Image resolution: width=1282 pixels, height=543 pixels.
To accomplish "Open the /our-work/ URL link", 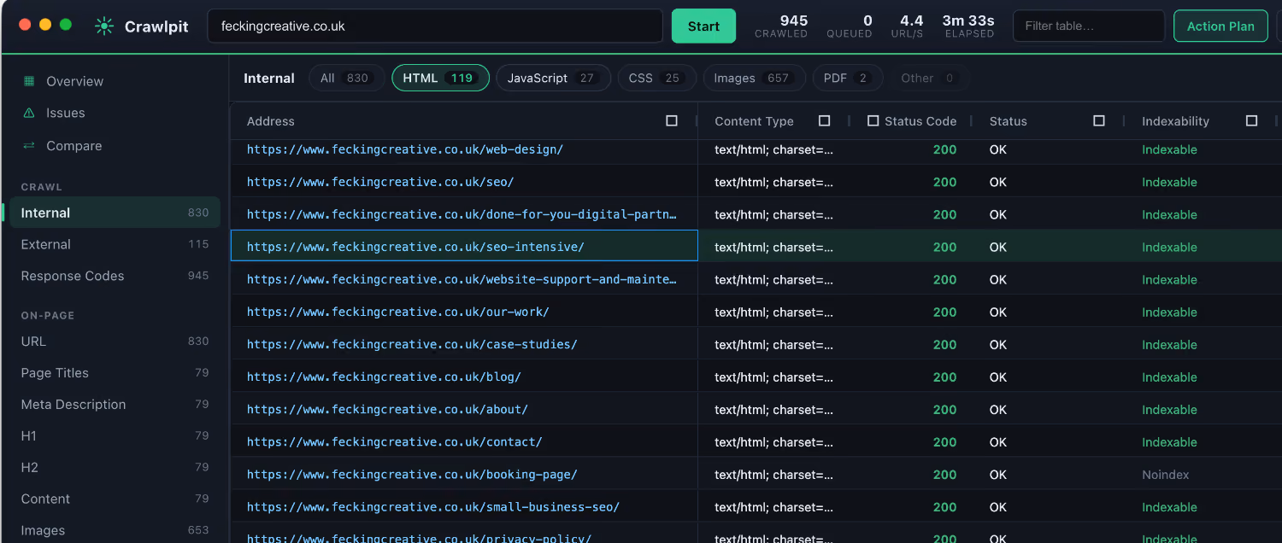I will pyautogui.click(x=398, y=312).
